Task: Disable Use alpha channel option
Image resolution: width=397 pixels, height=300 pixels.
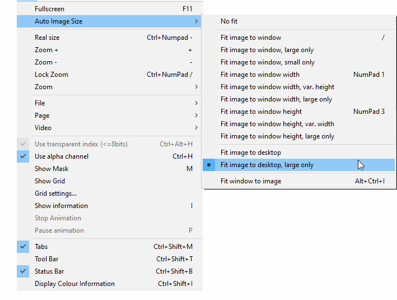Action: click(x=62, y=156)
